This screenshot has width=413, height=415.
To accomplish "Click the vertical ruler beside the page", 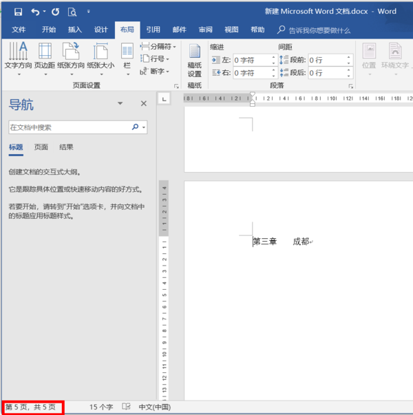I will [x=164, y=290].
